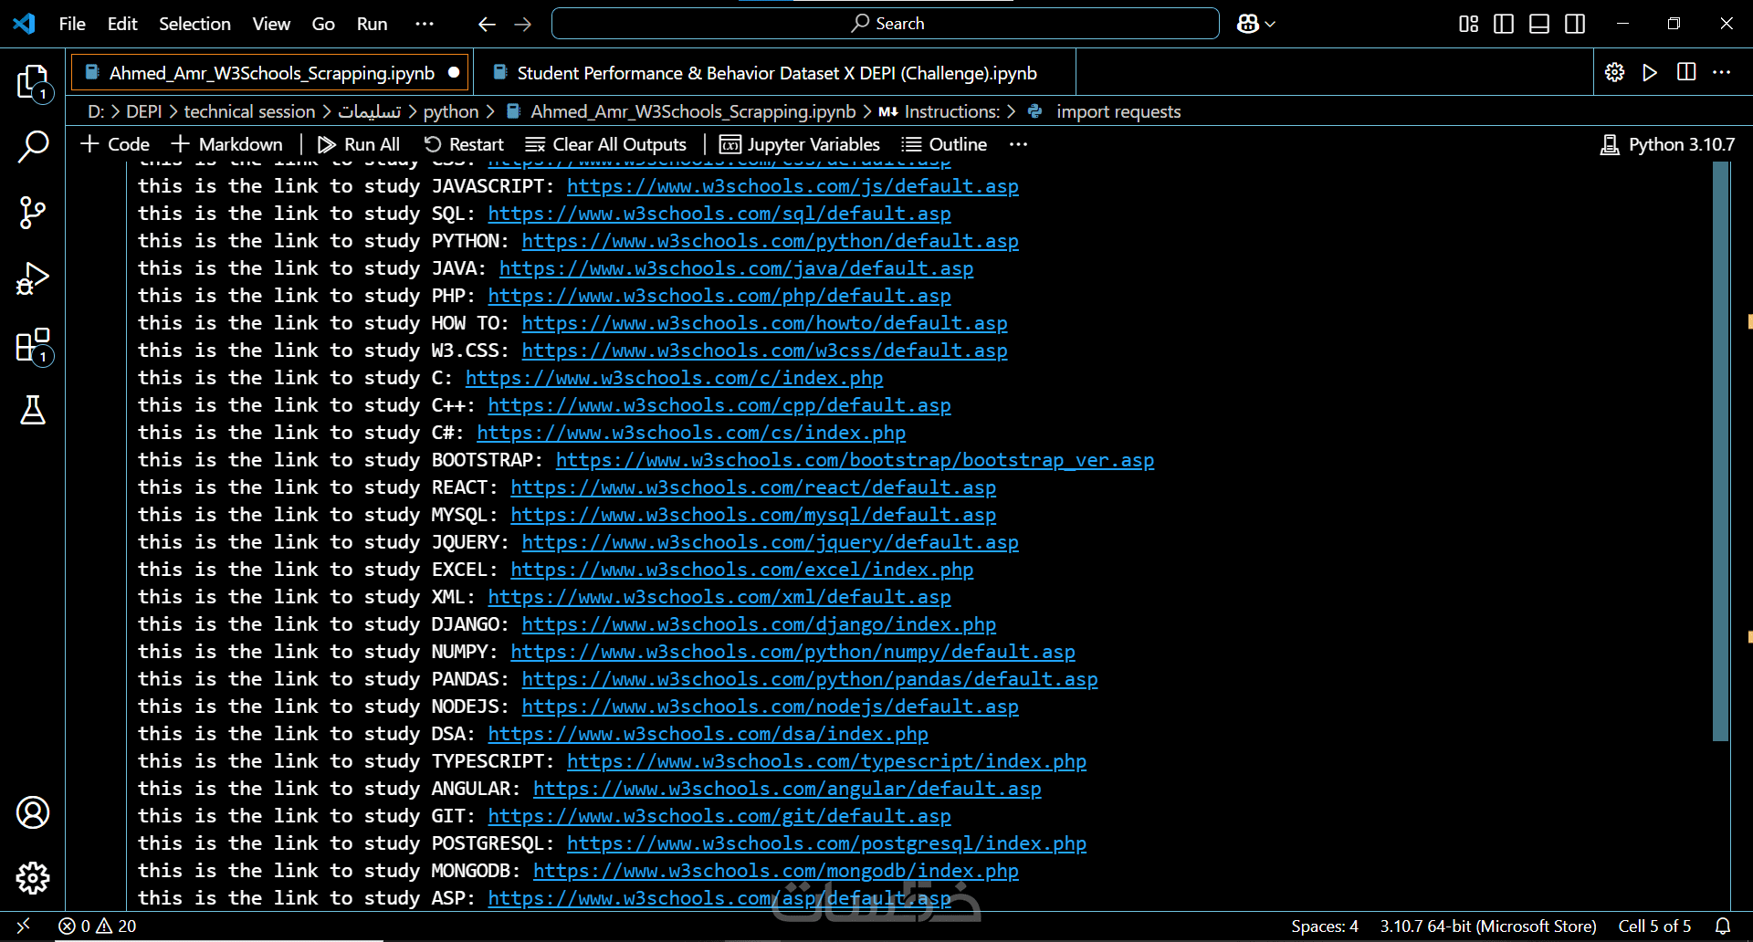Open the Edit menu

pyautogui.click(x=122, y=24)
